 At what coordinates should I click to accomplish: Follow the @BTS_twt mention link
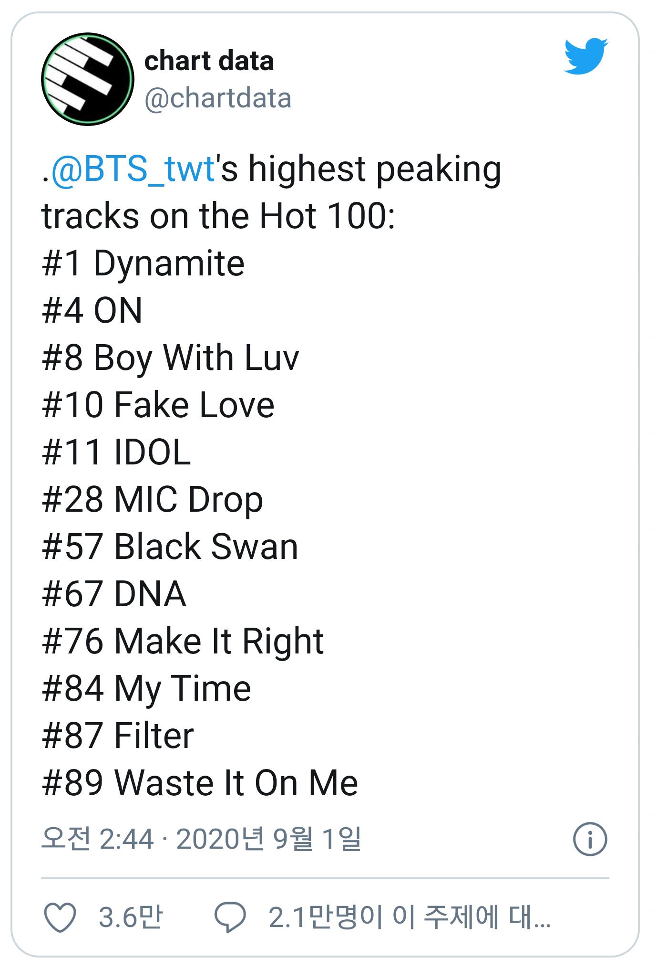coord(133,169)
